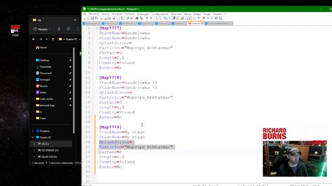Close the tracks.ini tab
This screenshot has height=186, width=332.
tap(202, 23)
